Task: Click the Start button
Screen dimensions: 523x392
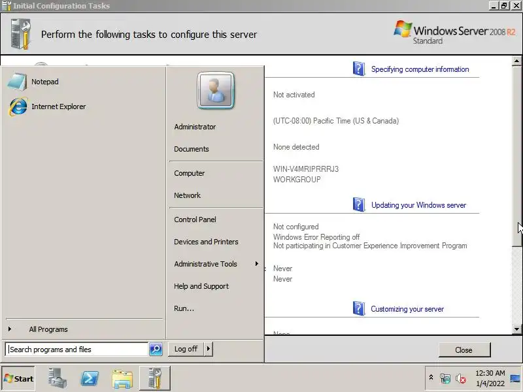Action: pos(19,379)
